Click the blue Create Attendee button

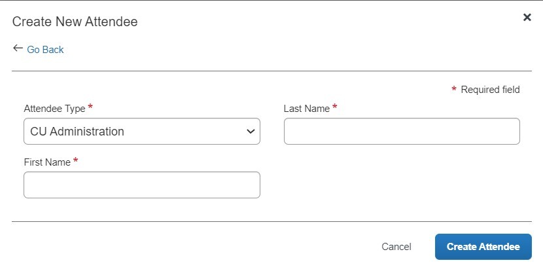click(x=483, y=247)
